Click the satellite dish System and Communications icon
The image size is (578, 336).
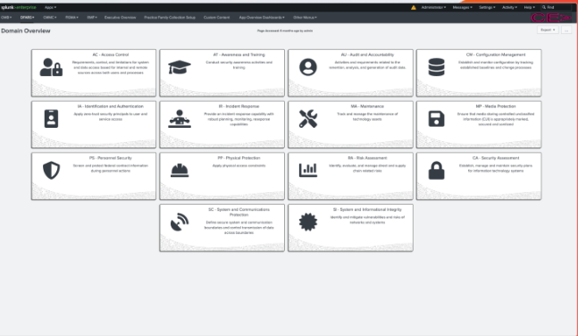pos(180,222)
